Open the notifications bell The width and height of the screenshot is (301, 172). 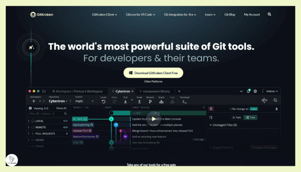(x=248, y=91)
